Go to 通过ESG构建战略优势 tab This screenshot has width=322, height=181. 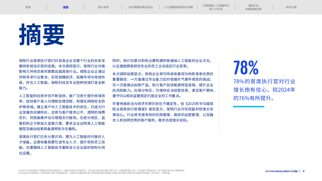(254, 7)
